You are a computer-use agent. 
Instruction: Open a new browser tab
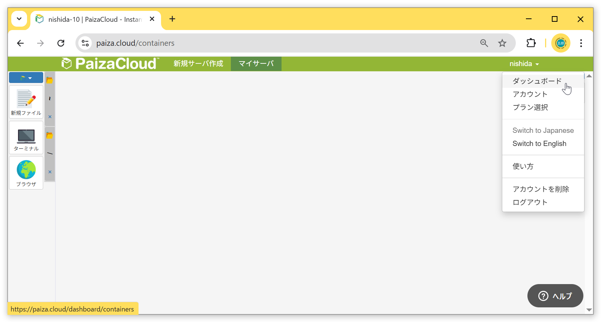point(172,19)
